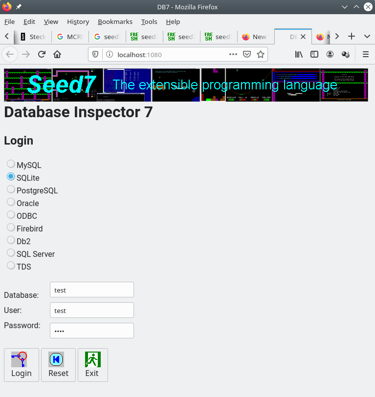Go to the Firefox home page
This screenshot has width=375, height=397.
click(x=57, y=54)
